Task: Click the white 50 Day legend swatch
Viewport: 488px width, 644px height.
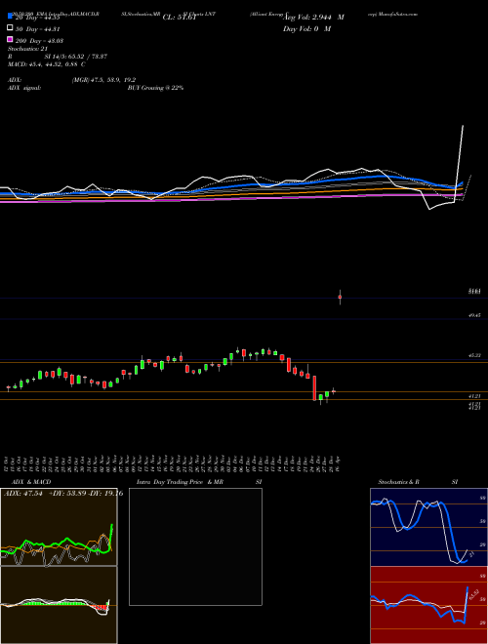Action: point(10,28)
